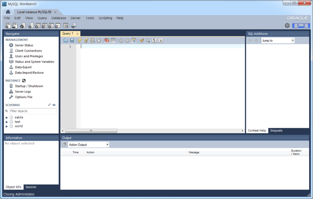313x199 pixels.
Task: Open Status and System Variables
Action: pyautogui.click(x=35, y=62)
